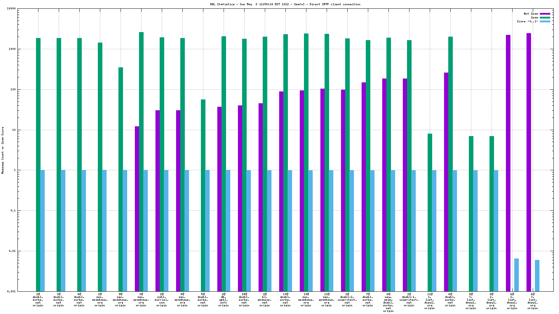Click the green bar above 11@ 1.list.dnswl.org
This screenshot has height=314, width=559.
(x=430, y=212)
